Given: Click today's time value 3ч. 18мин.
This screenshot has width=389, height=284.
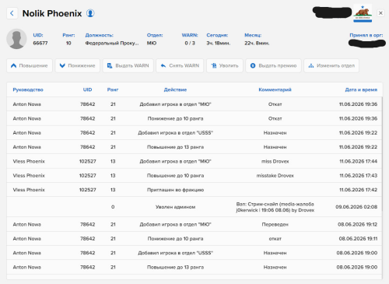Looking at the screenshot, I should (x=219, y=43).
